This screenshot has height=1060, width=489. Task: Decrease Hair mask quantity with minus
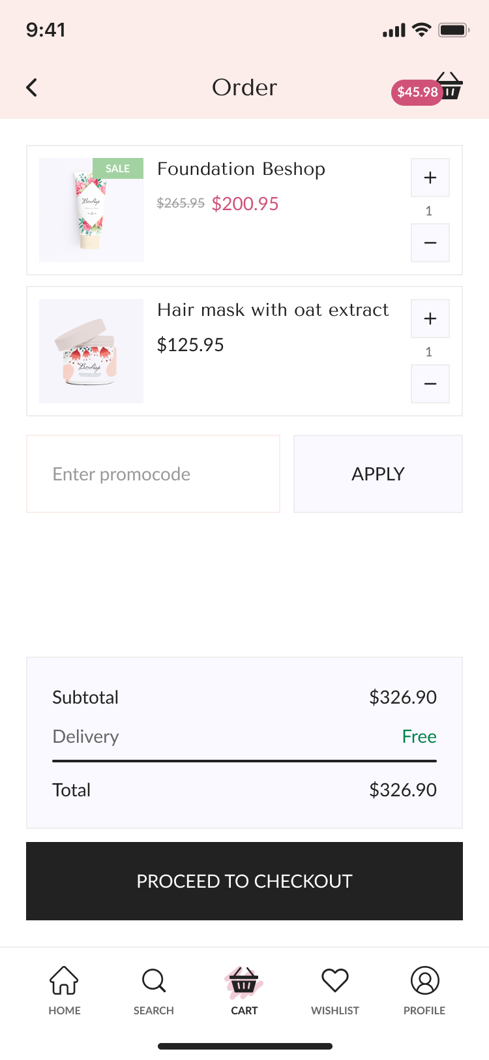tap(430, 384)
